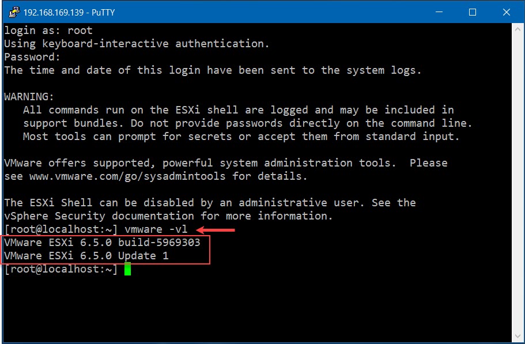This screenshot has height=344, width=525.
Task: Maximize the PuTTY terminal window
Action: coord(472,12)
